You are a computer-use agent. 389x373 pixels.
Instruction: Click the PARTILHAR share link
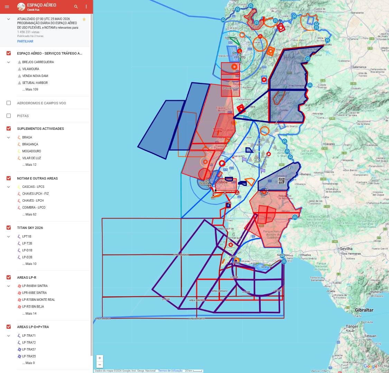25,41
